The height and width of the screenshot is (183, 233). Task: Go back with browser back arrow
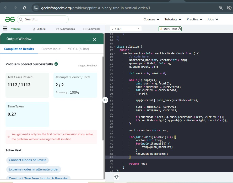6,8
